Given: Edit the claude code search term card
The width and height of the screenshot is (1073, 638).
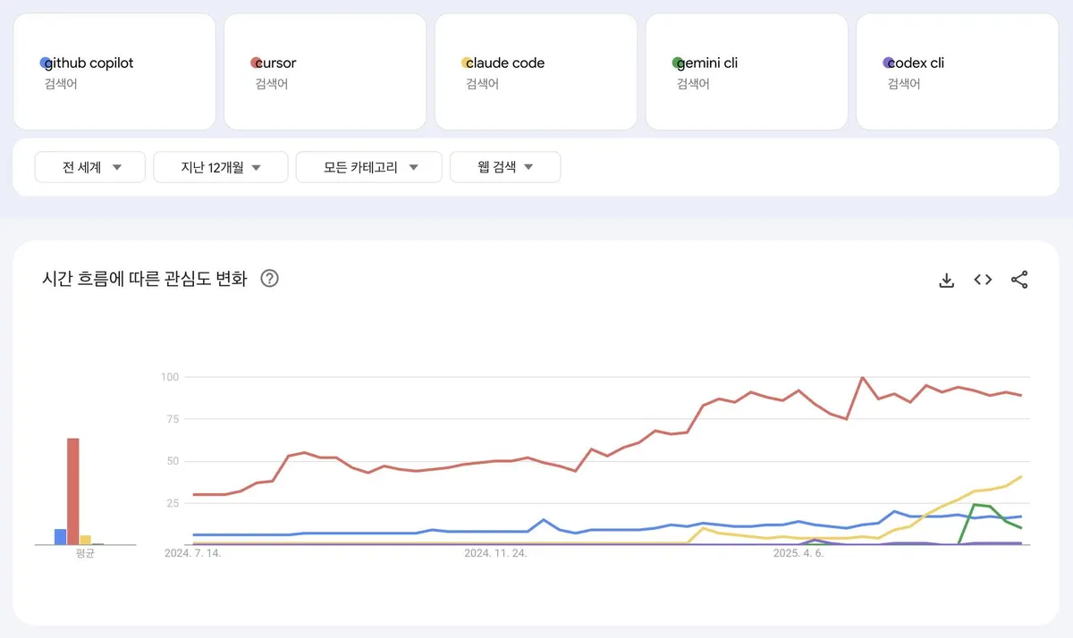Looking at the screenshot, I should tap(536, 71).
